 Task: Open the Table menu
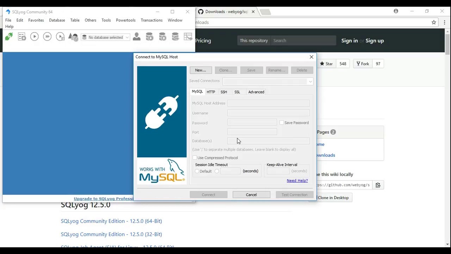point(75,20)
